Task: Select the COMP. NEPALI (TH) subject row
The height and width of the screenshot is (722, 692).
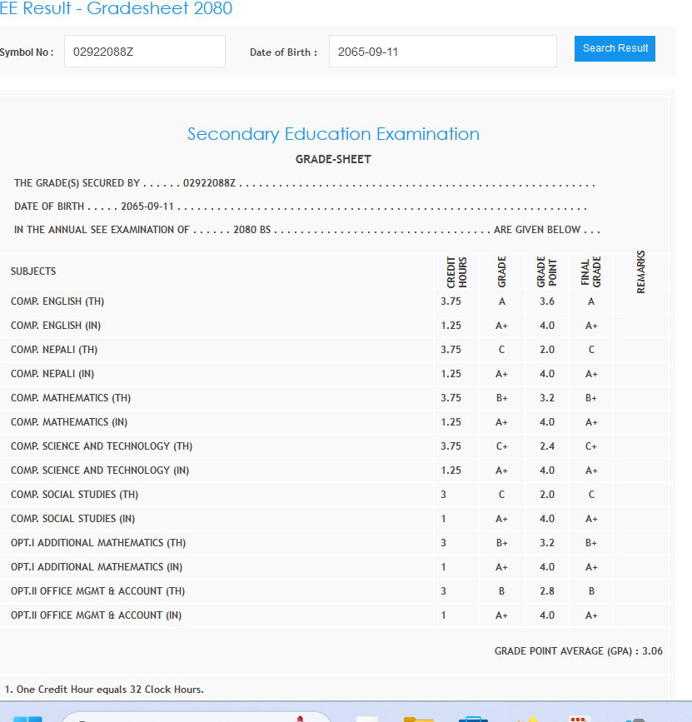Action: (x=54, y=350)
